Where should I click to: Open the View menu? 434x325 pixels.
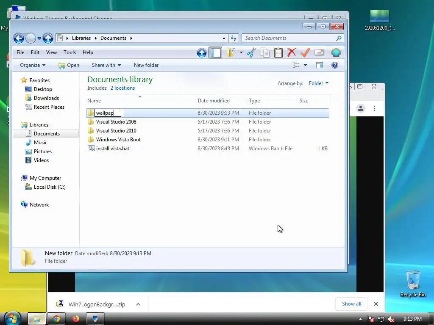pyautogui.click(x=51, y=52)
